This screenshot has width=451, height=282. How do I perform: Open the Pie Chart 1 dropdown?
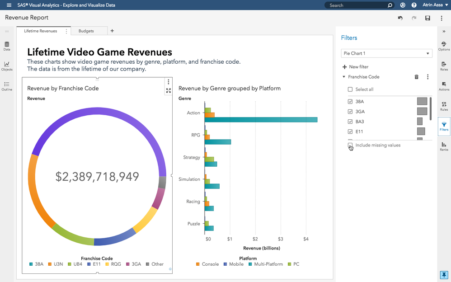coord(386,53)
